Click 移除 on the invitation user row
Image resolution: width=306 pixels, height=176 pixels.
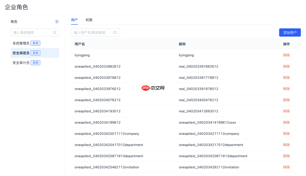coord(286,167)
